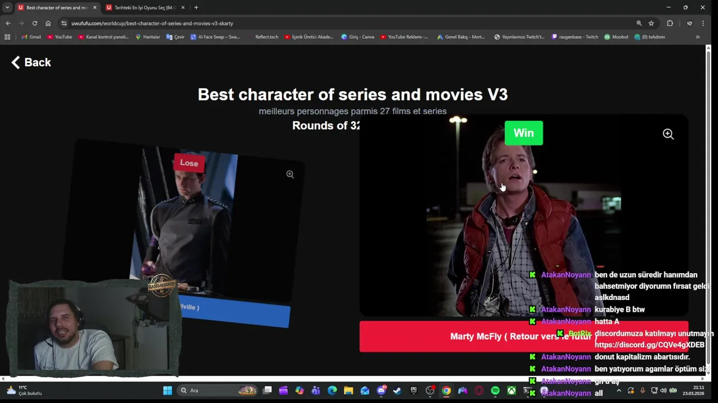
Task: Open browser extensions menu
Action: click(x=670, y=23)
